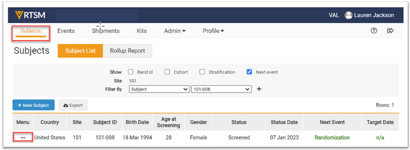Click the help question mark icon

373,31
